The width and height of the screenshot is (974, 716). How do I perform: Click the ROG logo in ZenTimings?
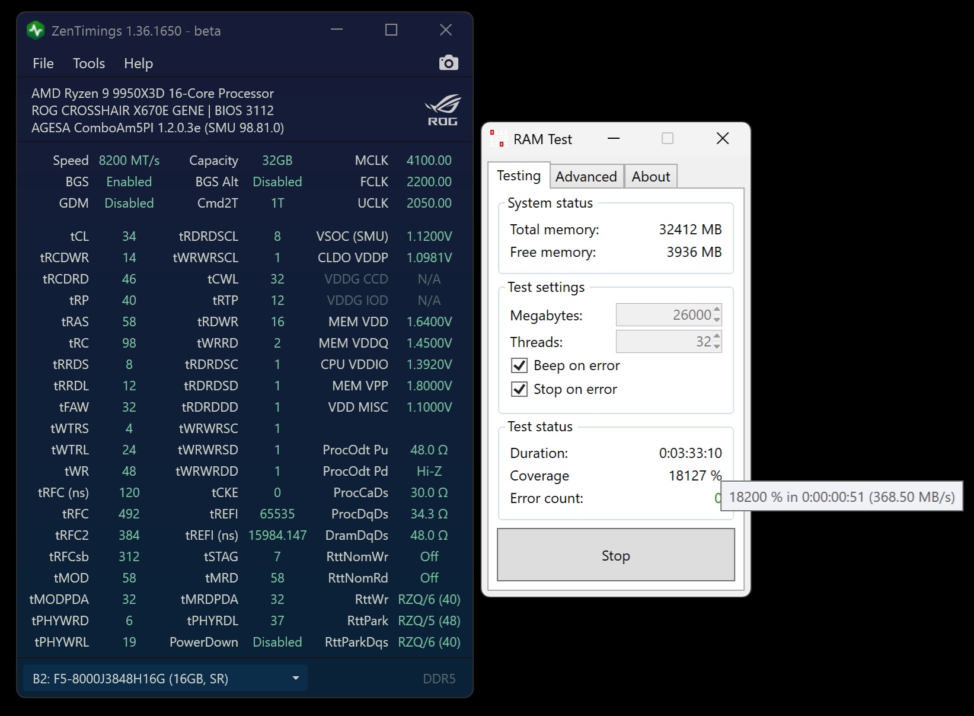pyautogui.click(x=443, y=110)
